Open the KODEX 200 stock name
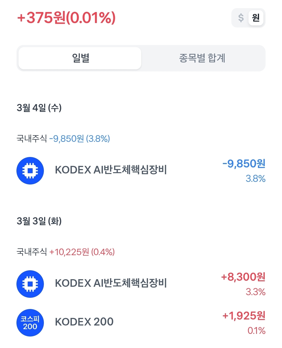Viewport: 282px width, 348px height. [84, 322]
